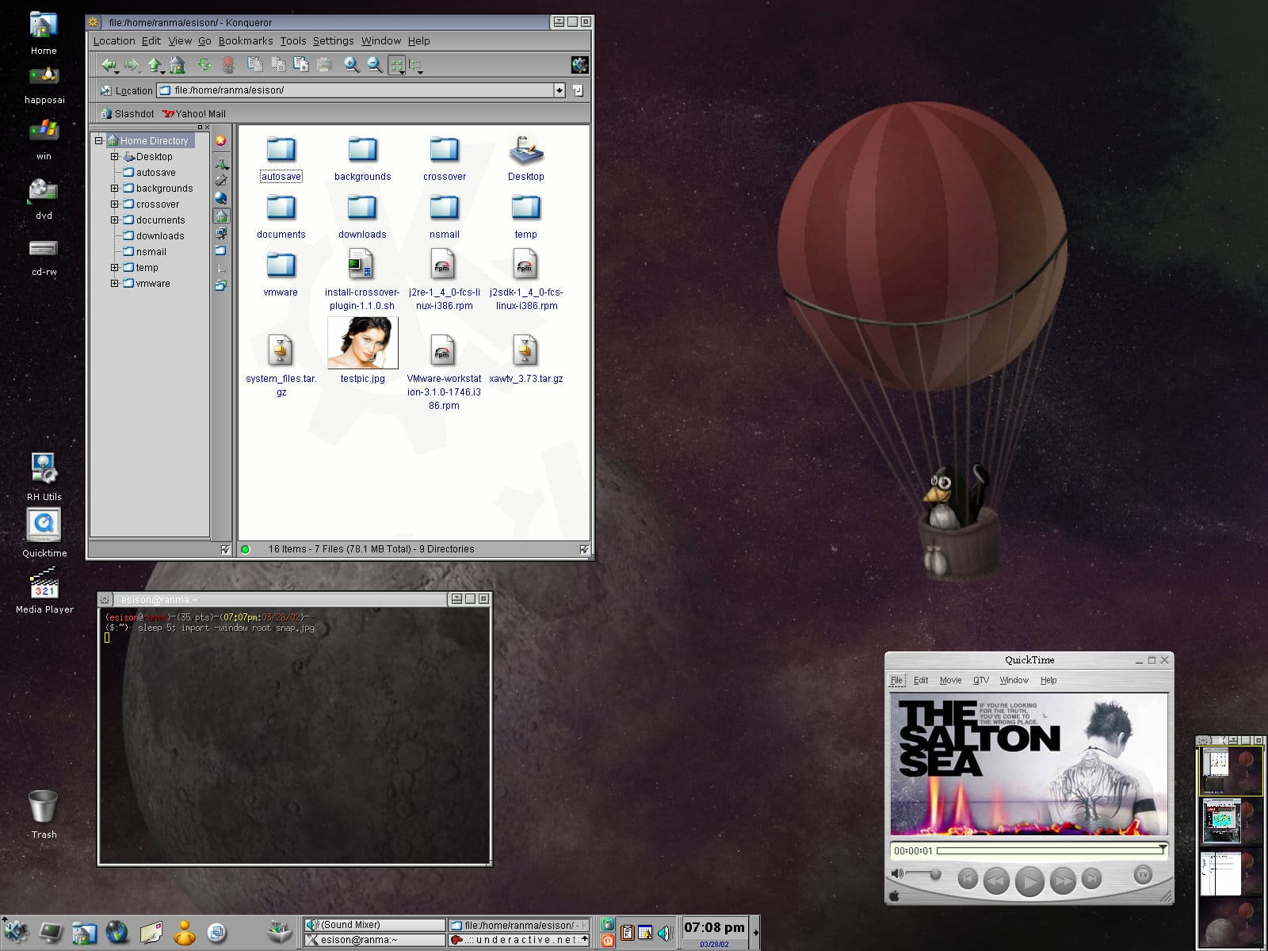
Task: Open the Settings menu in Konqueror
Action: click(334, 41)
